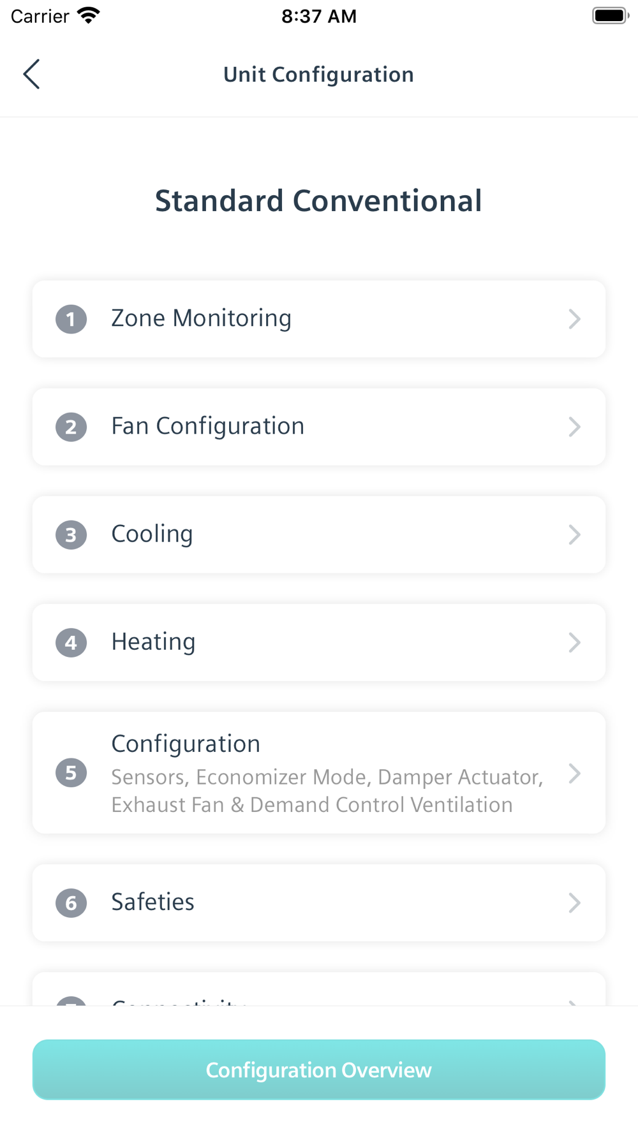Click the step 6 number badge
Viewport: 638px width, 1134px height.
(71, 902)
